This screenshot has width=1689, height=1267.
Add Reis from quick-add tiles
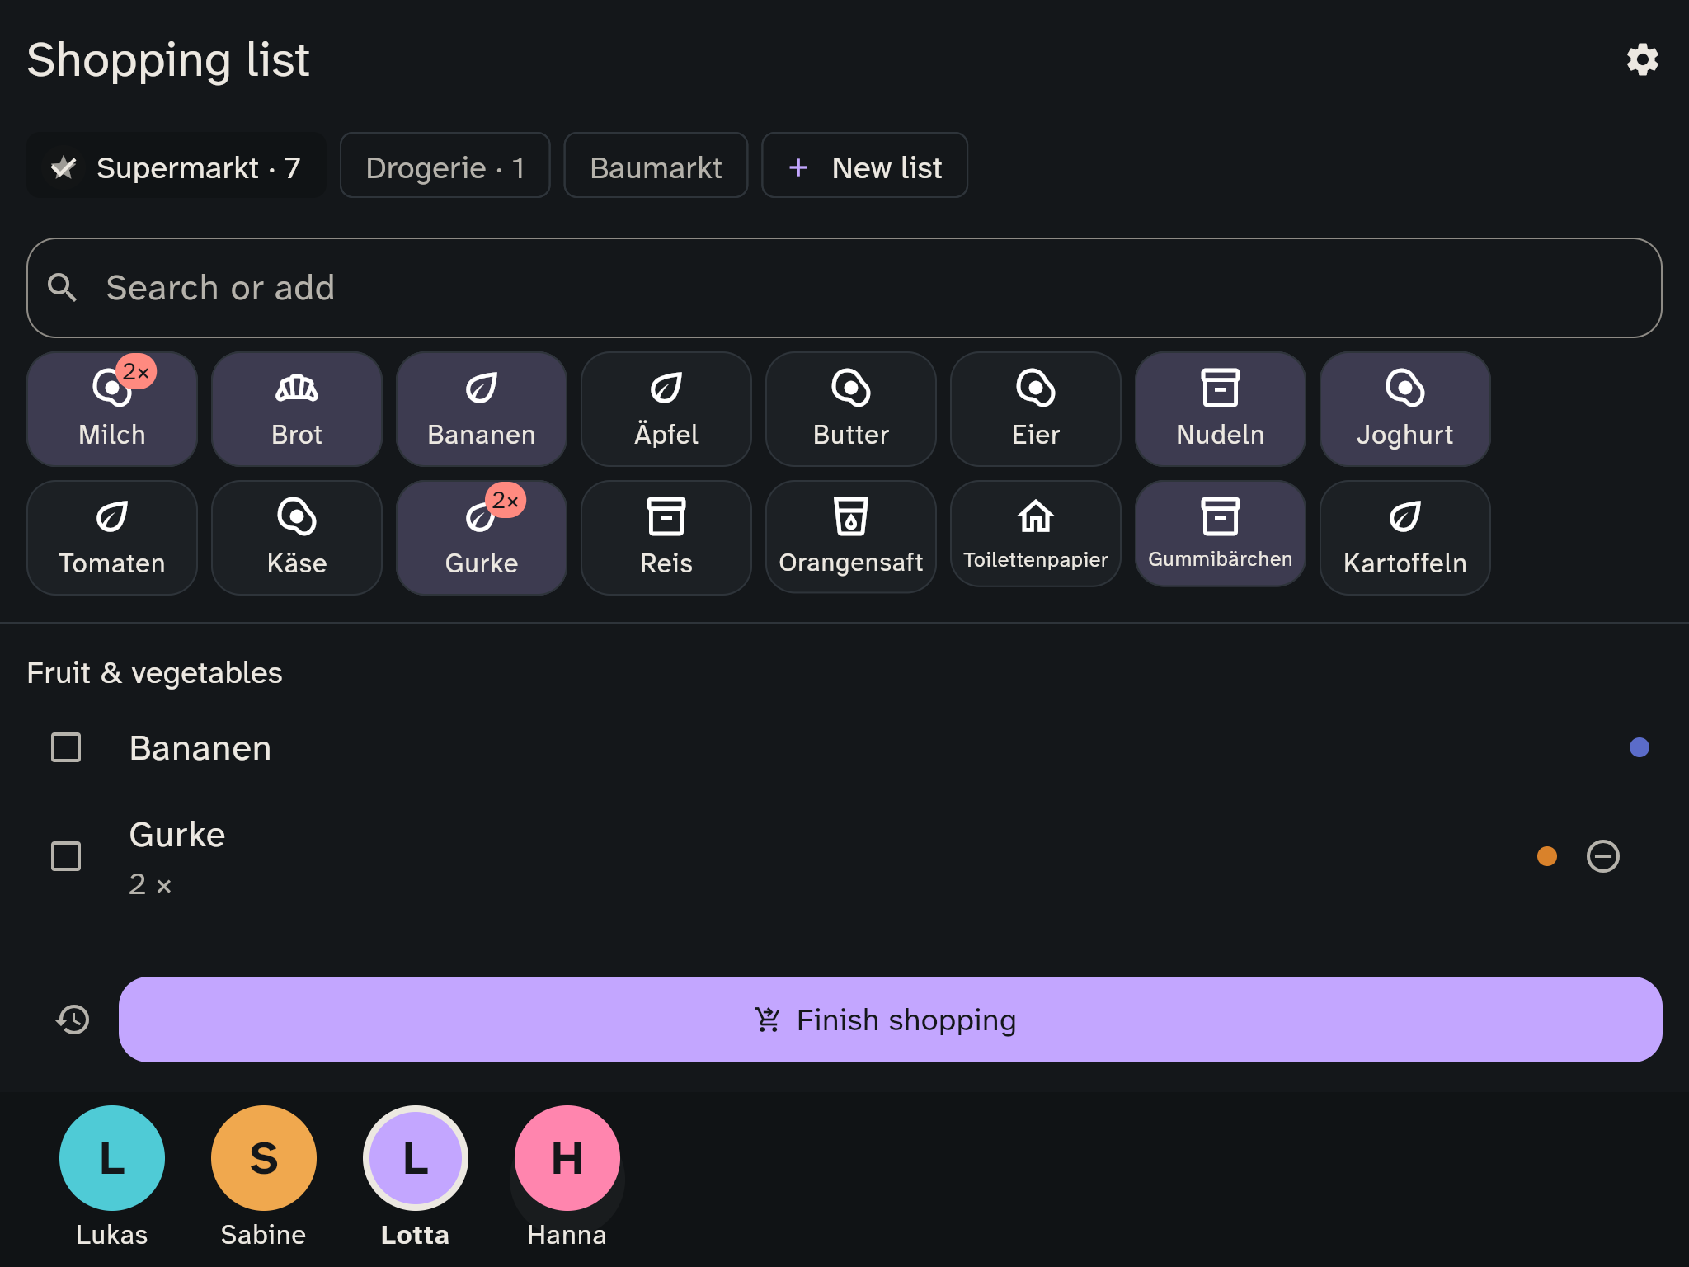pos(666,538)
